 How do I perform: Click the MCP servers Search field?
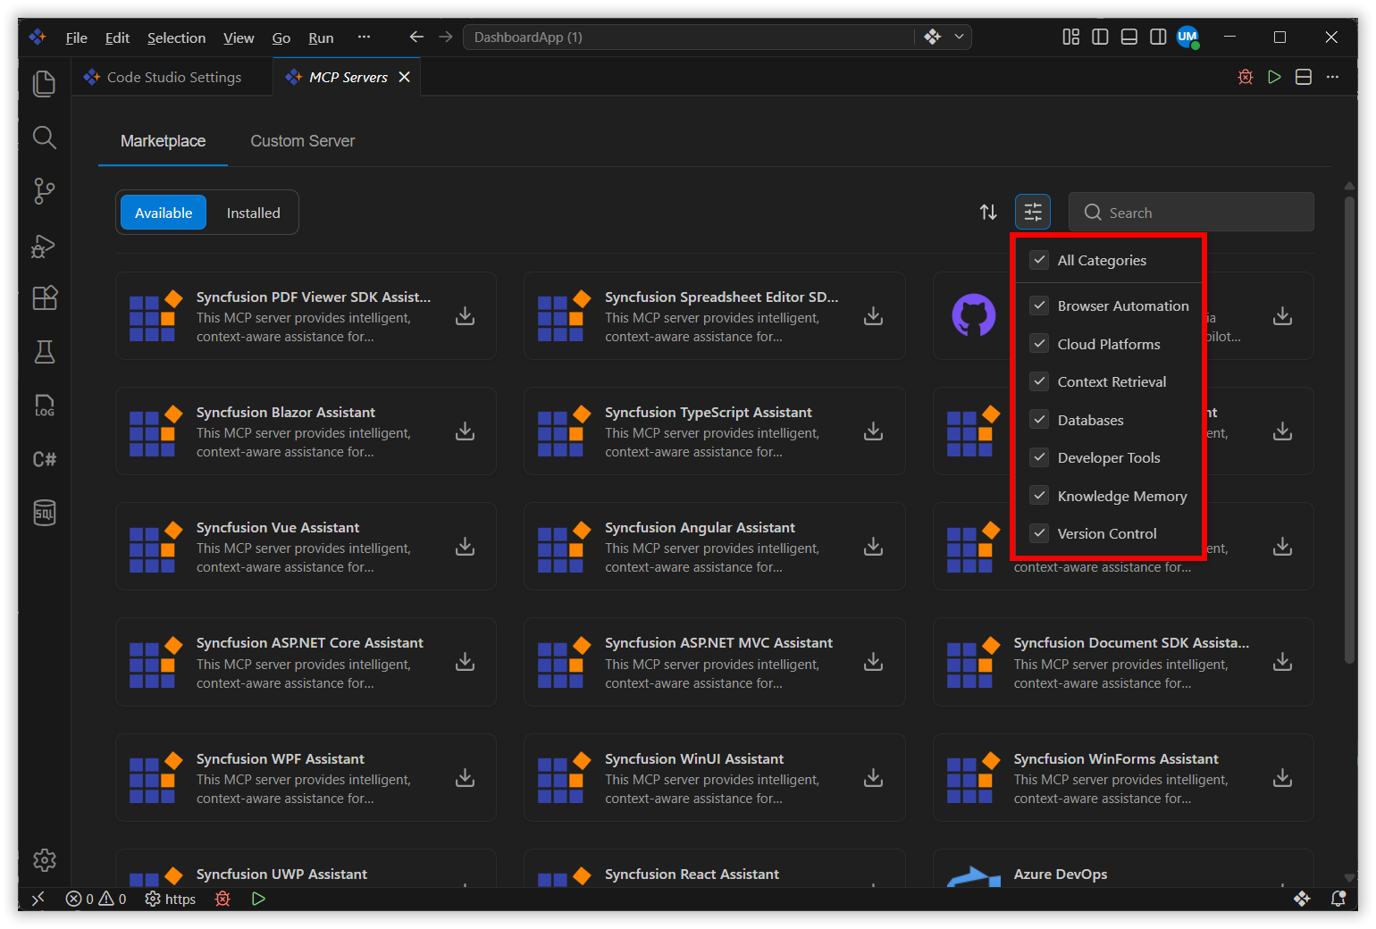click(1191, 213)
